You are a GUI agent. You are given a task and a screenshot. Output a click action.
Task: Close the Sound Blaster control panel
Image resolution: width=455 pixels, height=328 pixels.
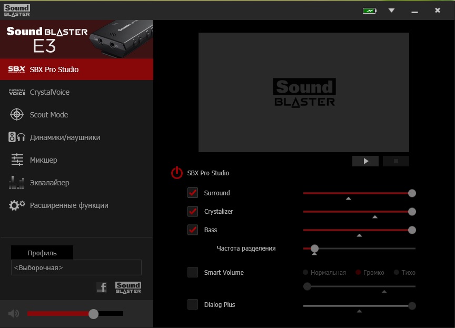[x=438, y=11]
